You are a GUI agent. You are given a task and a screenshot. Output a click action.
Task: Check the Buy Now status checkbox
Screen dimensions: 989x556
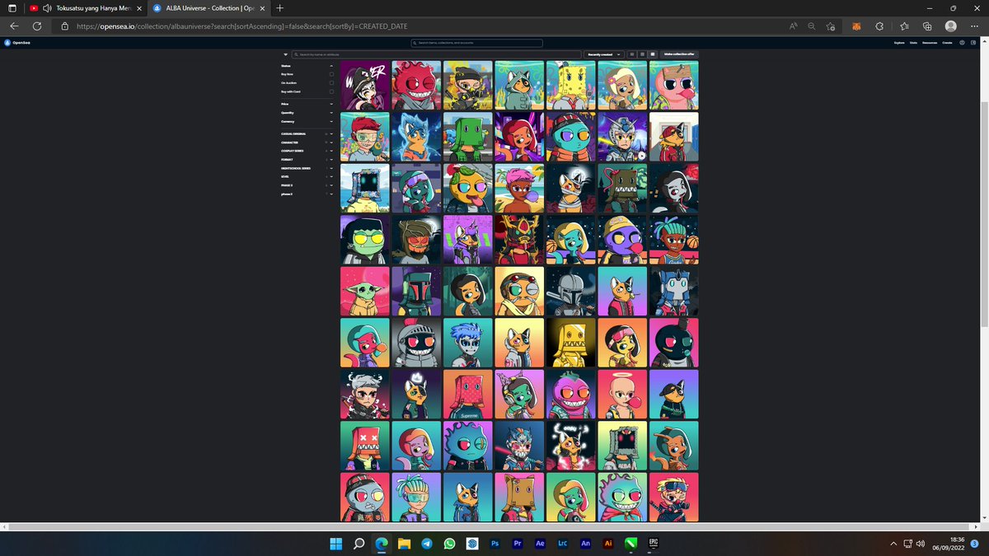click(x=332, y=74)
